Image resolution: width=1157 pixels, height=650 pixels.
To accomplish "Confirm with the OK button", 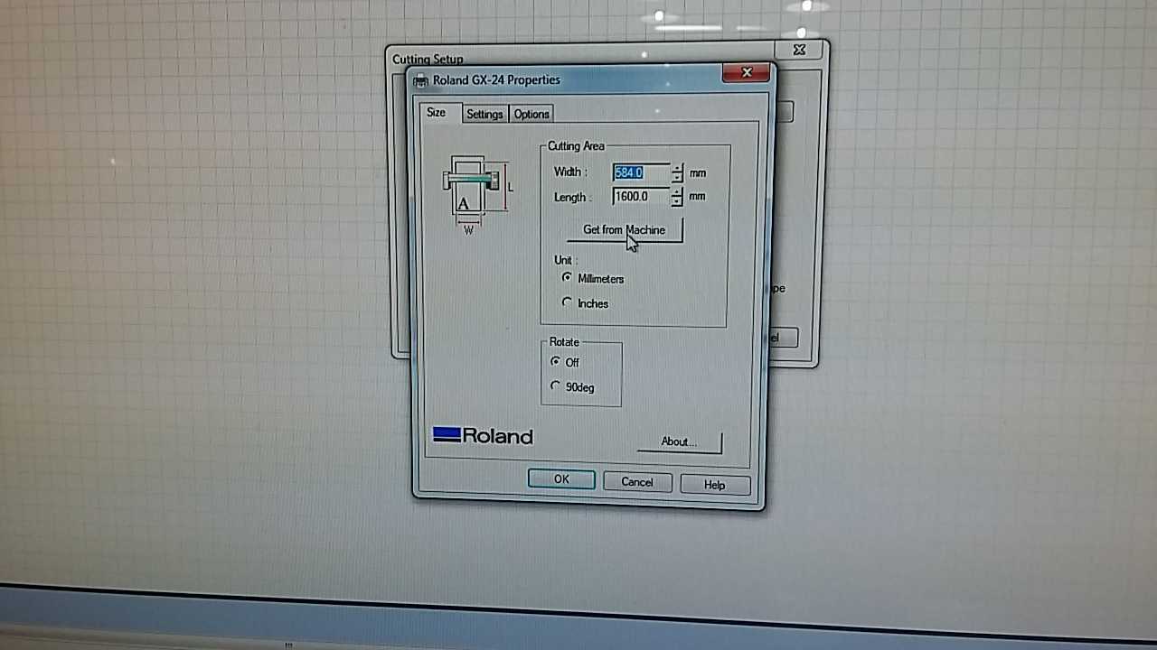I will (x=561, y=479).
